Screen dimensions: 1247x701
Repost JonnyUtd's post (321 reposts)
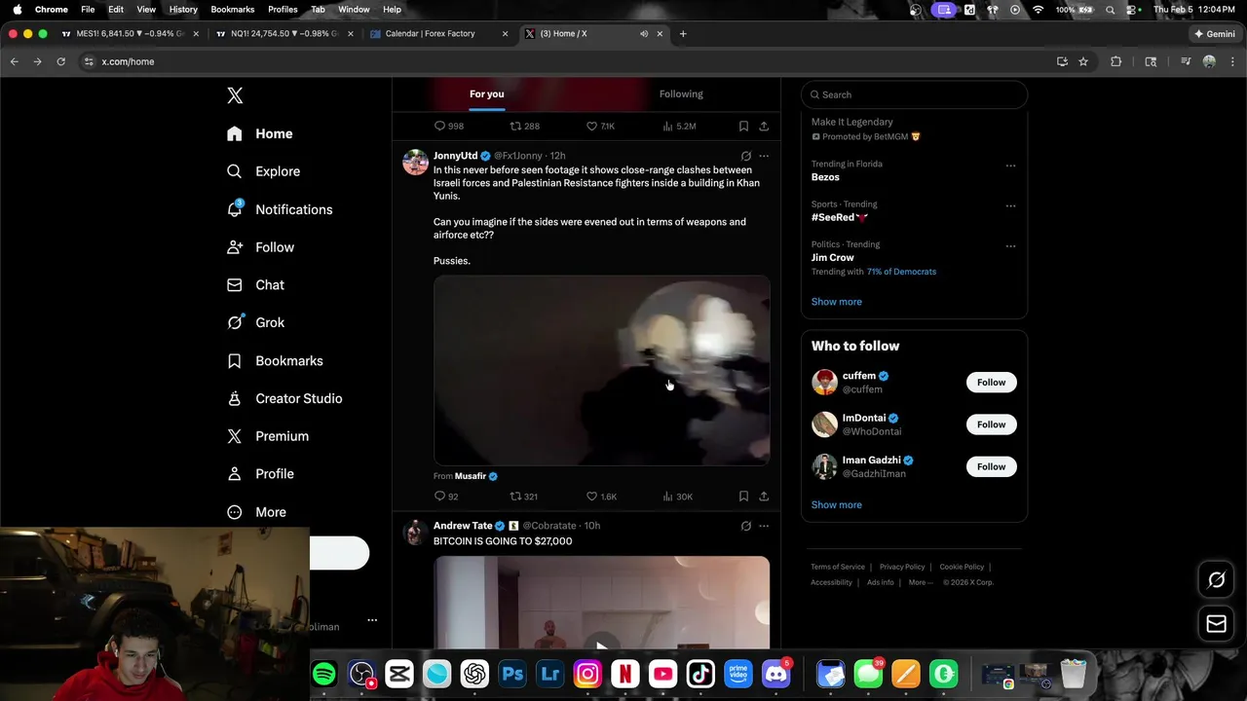[x=524, y=497]
